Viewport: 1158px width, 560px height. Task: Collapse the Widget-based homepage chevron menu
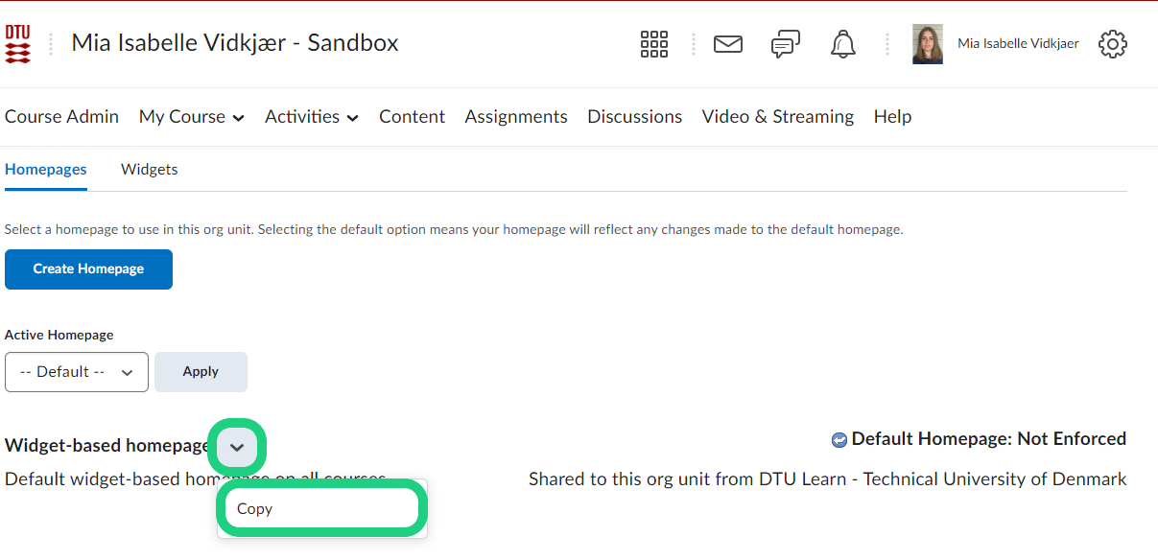tap(237, 447)
